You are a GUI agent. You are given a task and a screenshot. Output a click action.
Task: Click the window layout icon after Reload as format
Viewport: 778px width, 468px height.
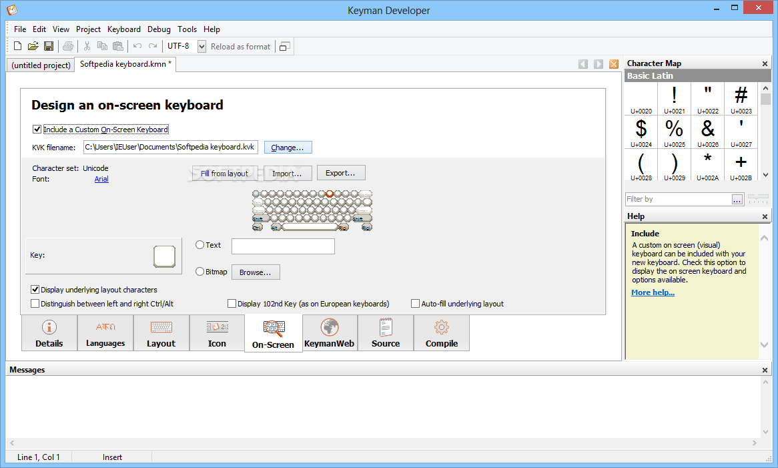pyautogui.click(x=285, y=47)
